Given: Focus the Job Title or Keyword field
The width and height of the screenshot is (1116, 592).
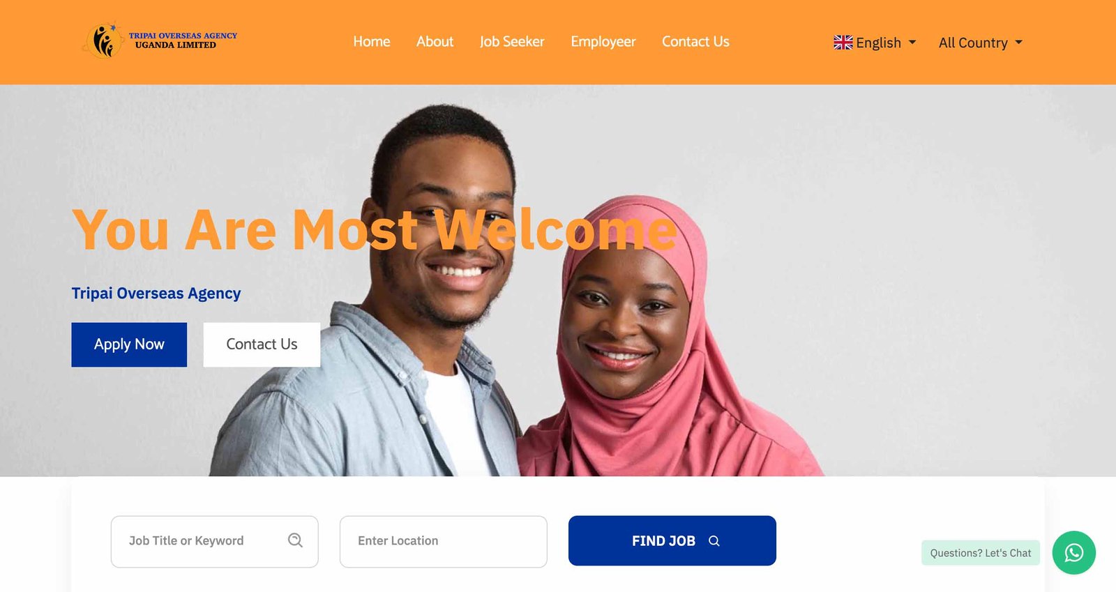Looking at the screenshot, I should (x=215, y=542).
